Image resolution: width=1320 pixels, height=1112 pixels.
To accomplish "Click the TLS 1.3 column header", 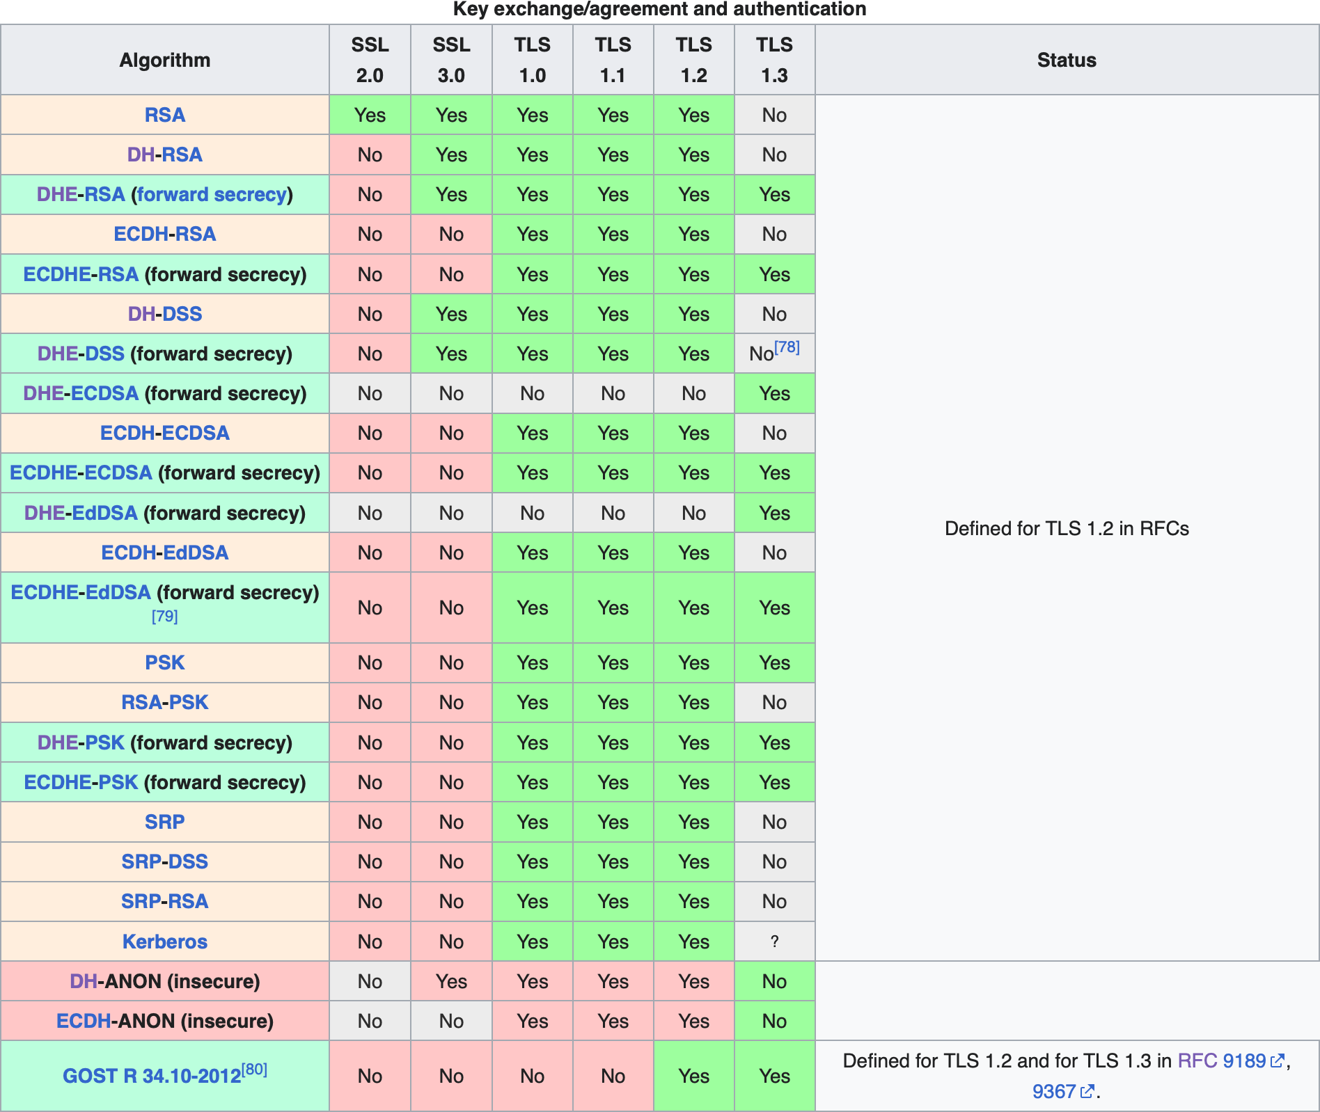I will pos(775,60).
